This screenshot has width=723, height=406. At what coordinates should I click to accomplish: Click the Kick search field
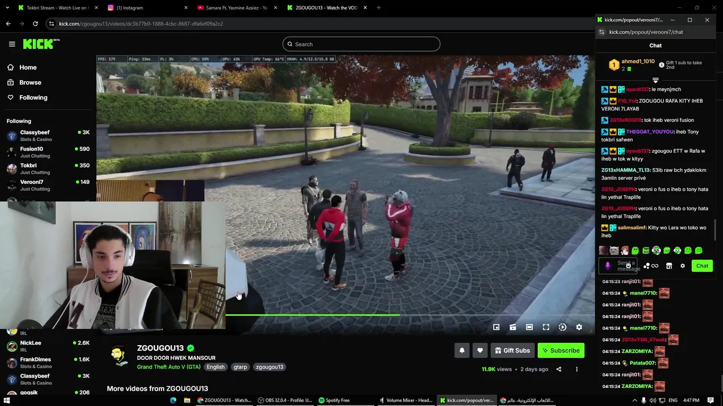[361, 44]
